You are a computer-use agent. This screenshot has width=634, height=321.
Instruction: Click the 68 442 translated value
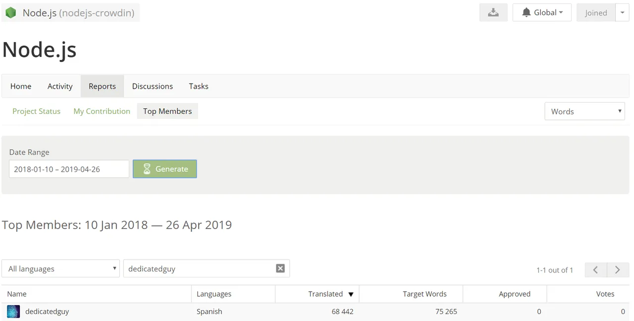click(343, 312)
